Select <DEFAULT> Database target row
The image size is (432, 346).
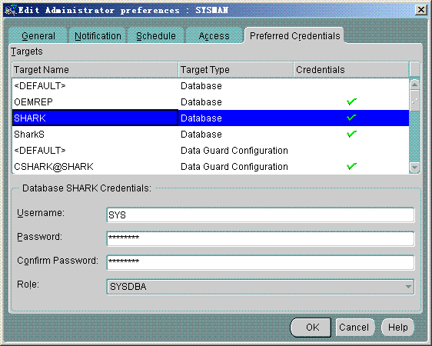(x=211, y=85)
